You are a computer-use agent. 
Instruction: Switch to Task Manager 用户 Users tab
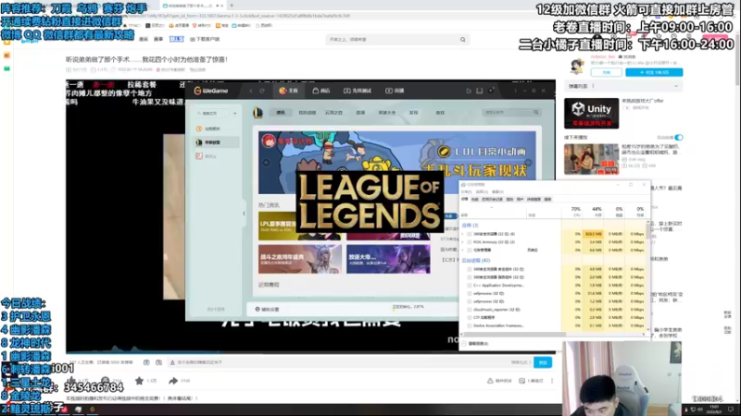click(520, 200)
